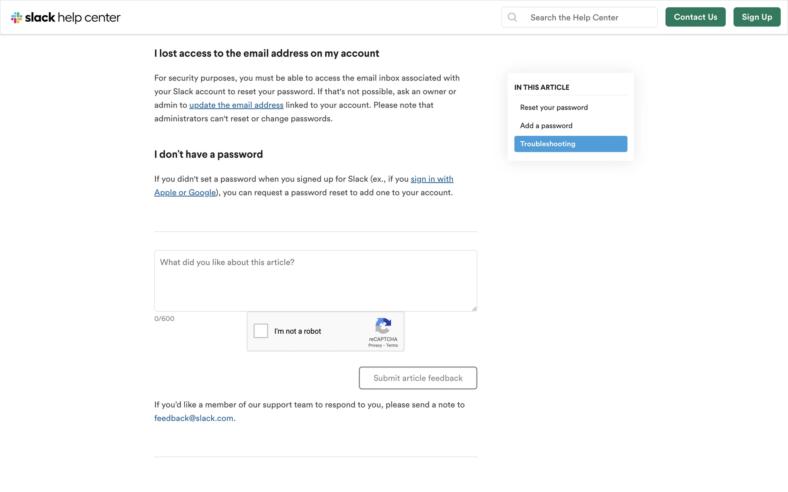The width and height of the screenshot is (788, 492).
Task: Click the feedback@slack.com email link
Action: [194, 418]
